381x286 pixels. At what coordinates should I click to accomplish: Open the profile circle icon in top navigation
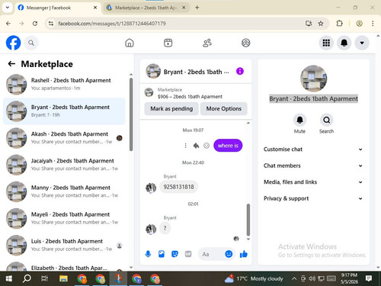(x=245, y=43)
